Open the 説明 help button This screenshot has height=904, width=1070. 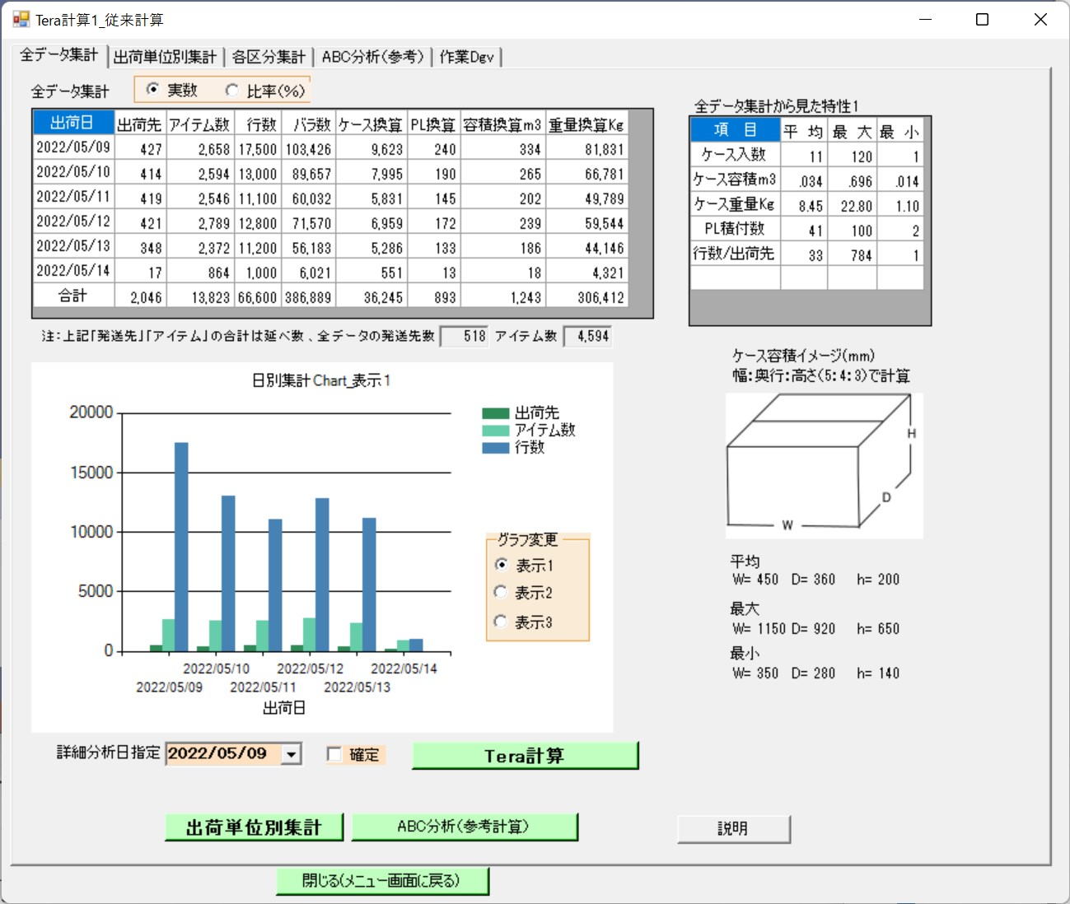coord(733,829)
